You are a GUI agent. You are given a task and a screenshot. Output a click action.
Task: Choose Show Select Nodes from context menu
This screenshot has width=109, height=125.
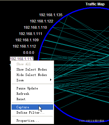[32, 69]
